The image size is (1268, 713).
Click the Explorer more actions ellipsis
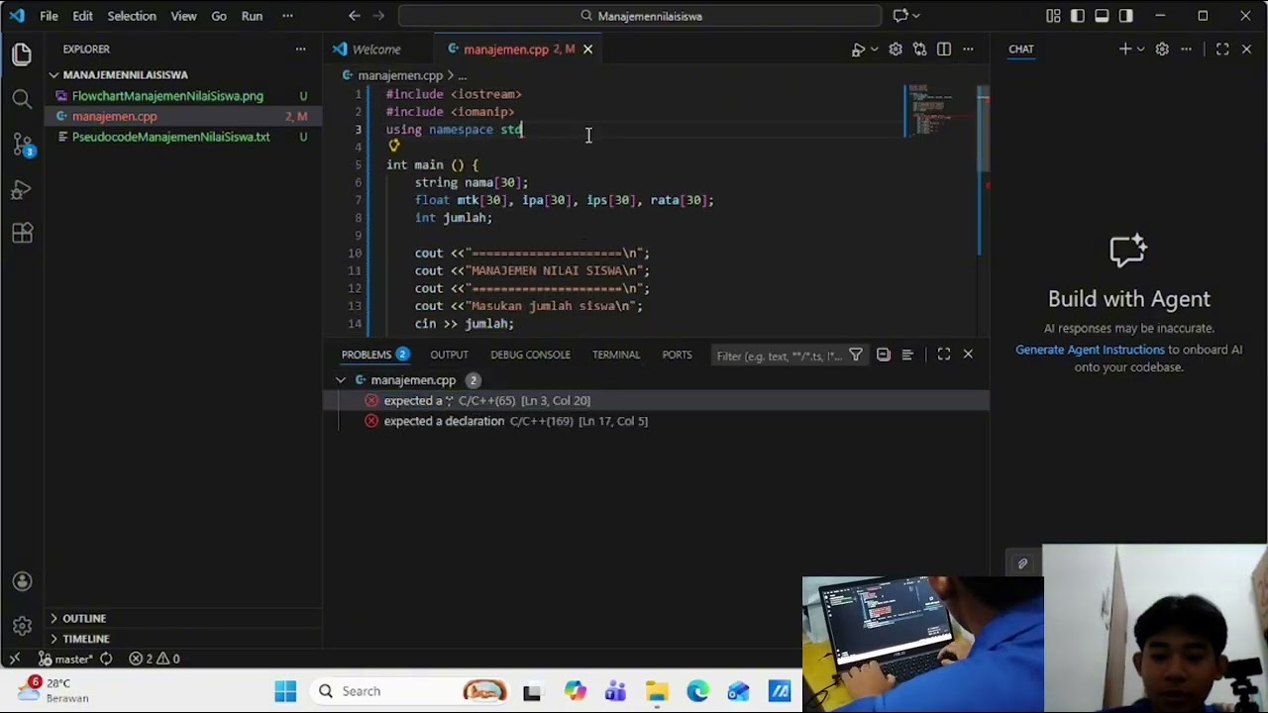click(300, 49)
